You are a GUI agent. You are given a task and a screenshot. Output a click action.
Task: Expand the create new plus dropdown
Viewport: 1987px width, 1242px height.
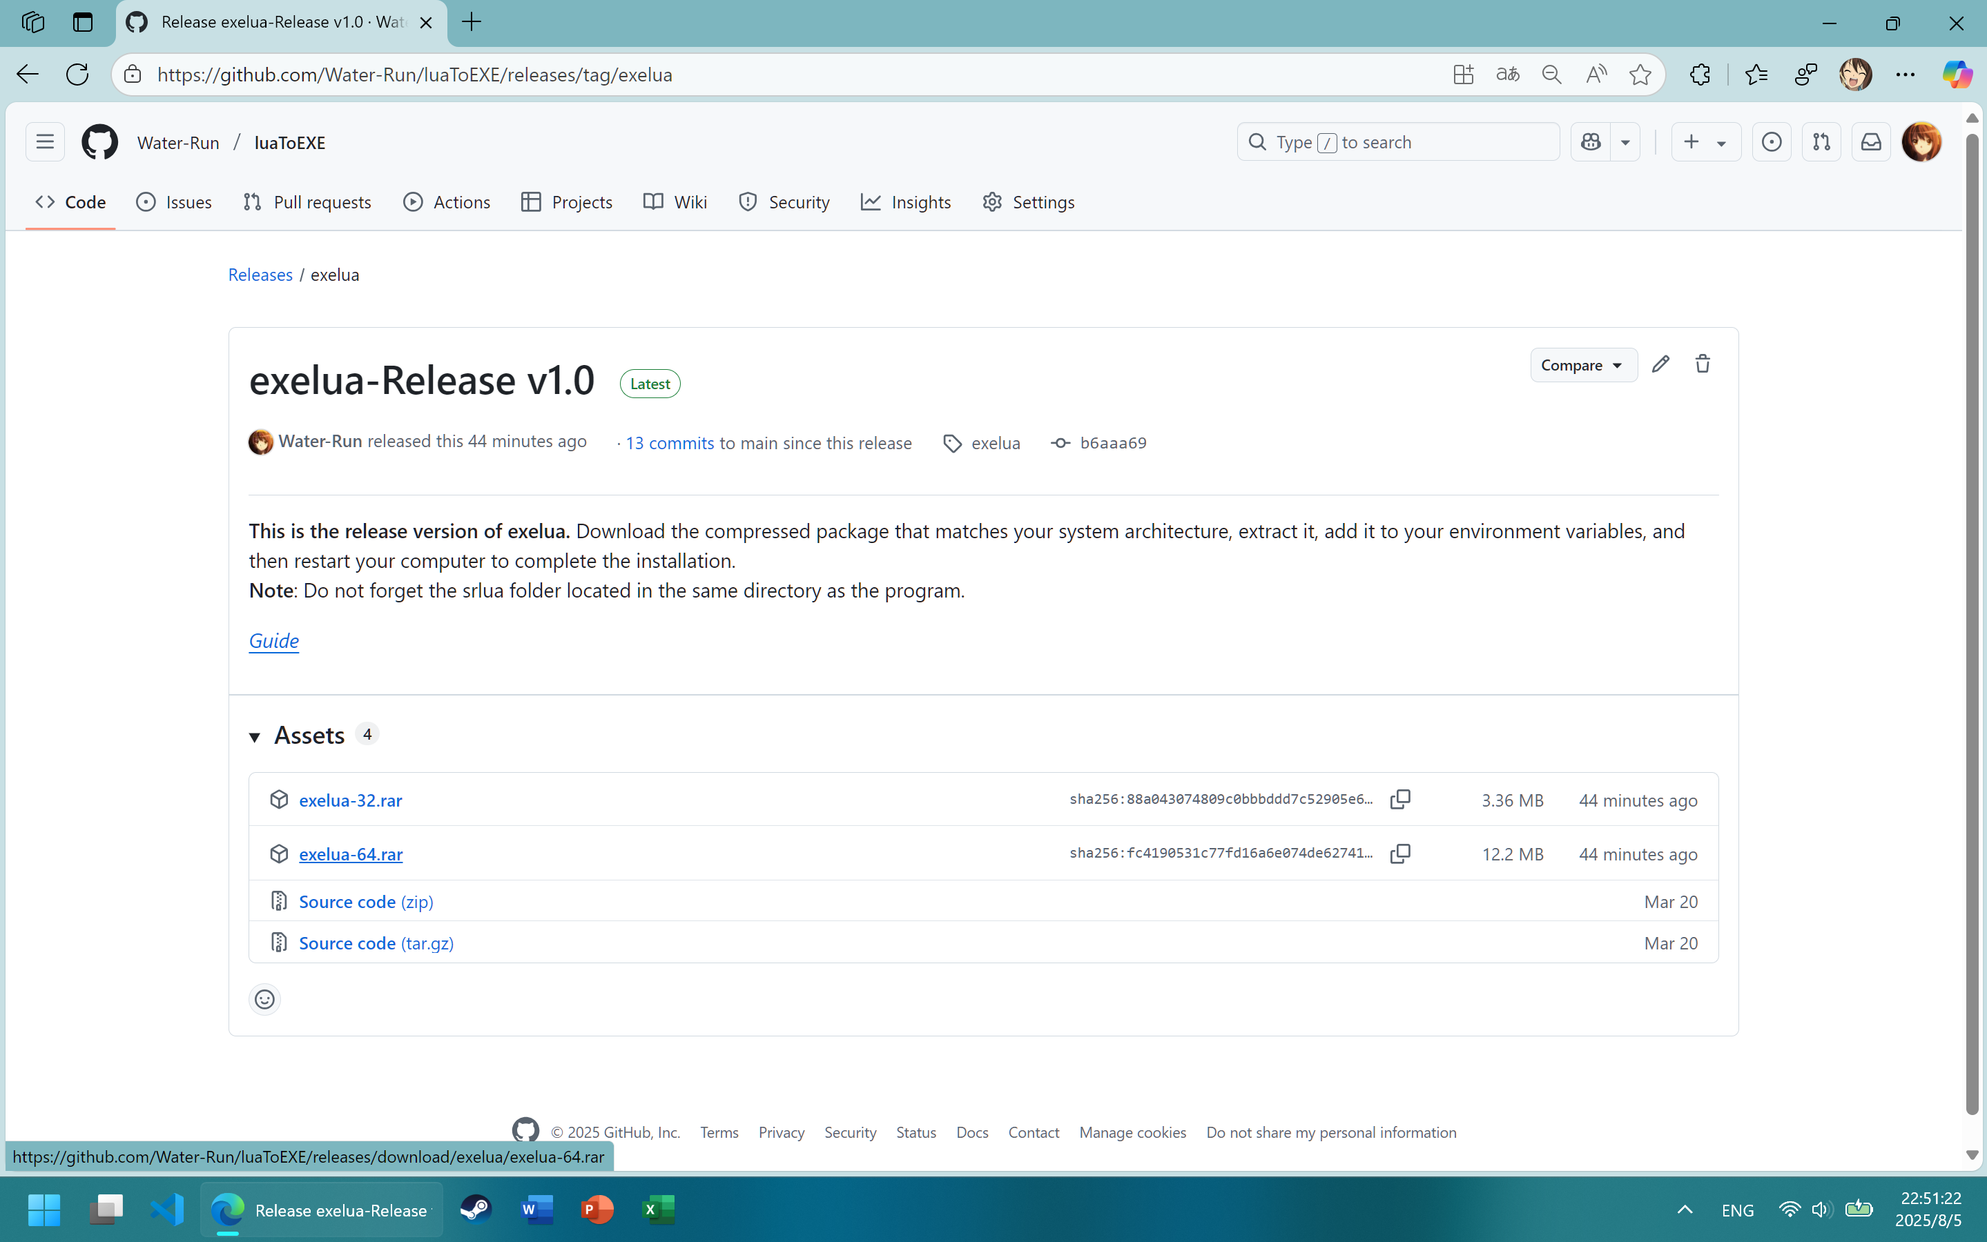click(1705, 142)
